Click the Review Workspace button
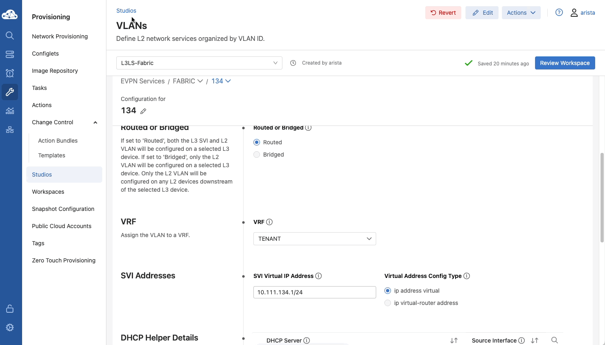This screenshot has height=345, width=605. click(x=564, y=63)
